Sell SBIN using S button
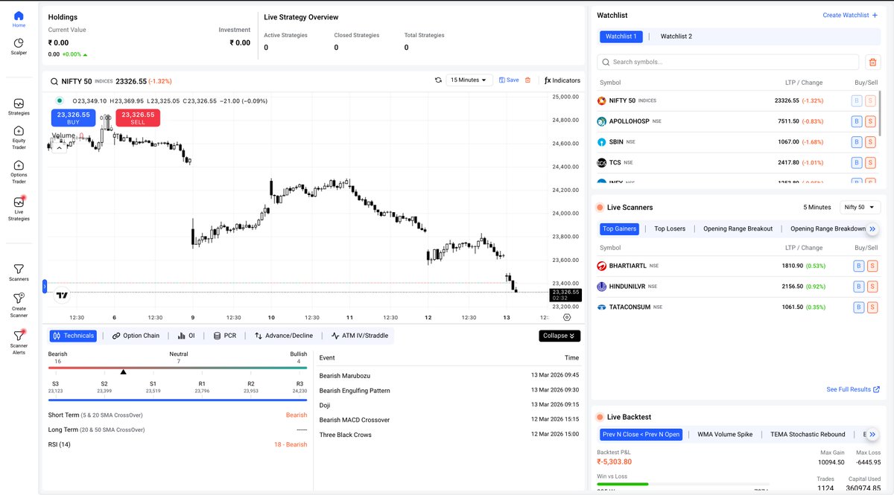 [872, 141]
